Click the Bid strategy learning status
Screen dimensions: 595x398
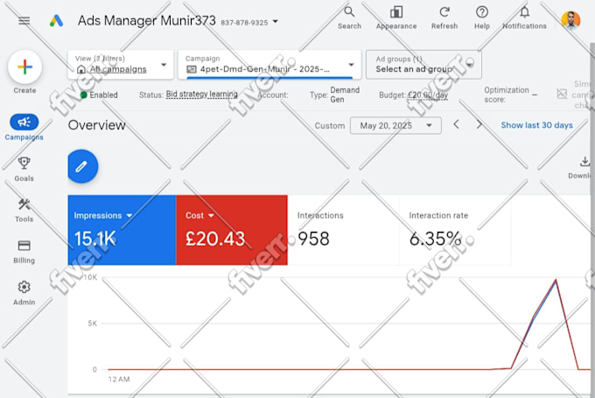point(202,94)
